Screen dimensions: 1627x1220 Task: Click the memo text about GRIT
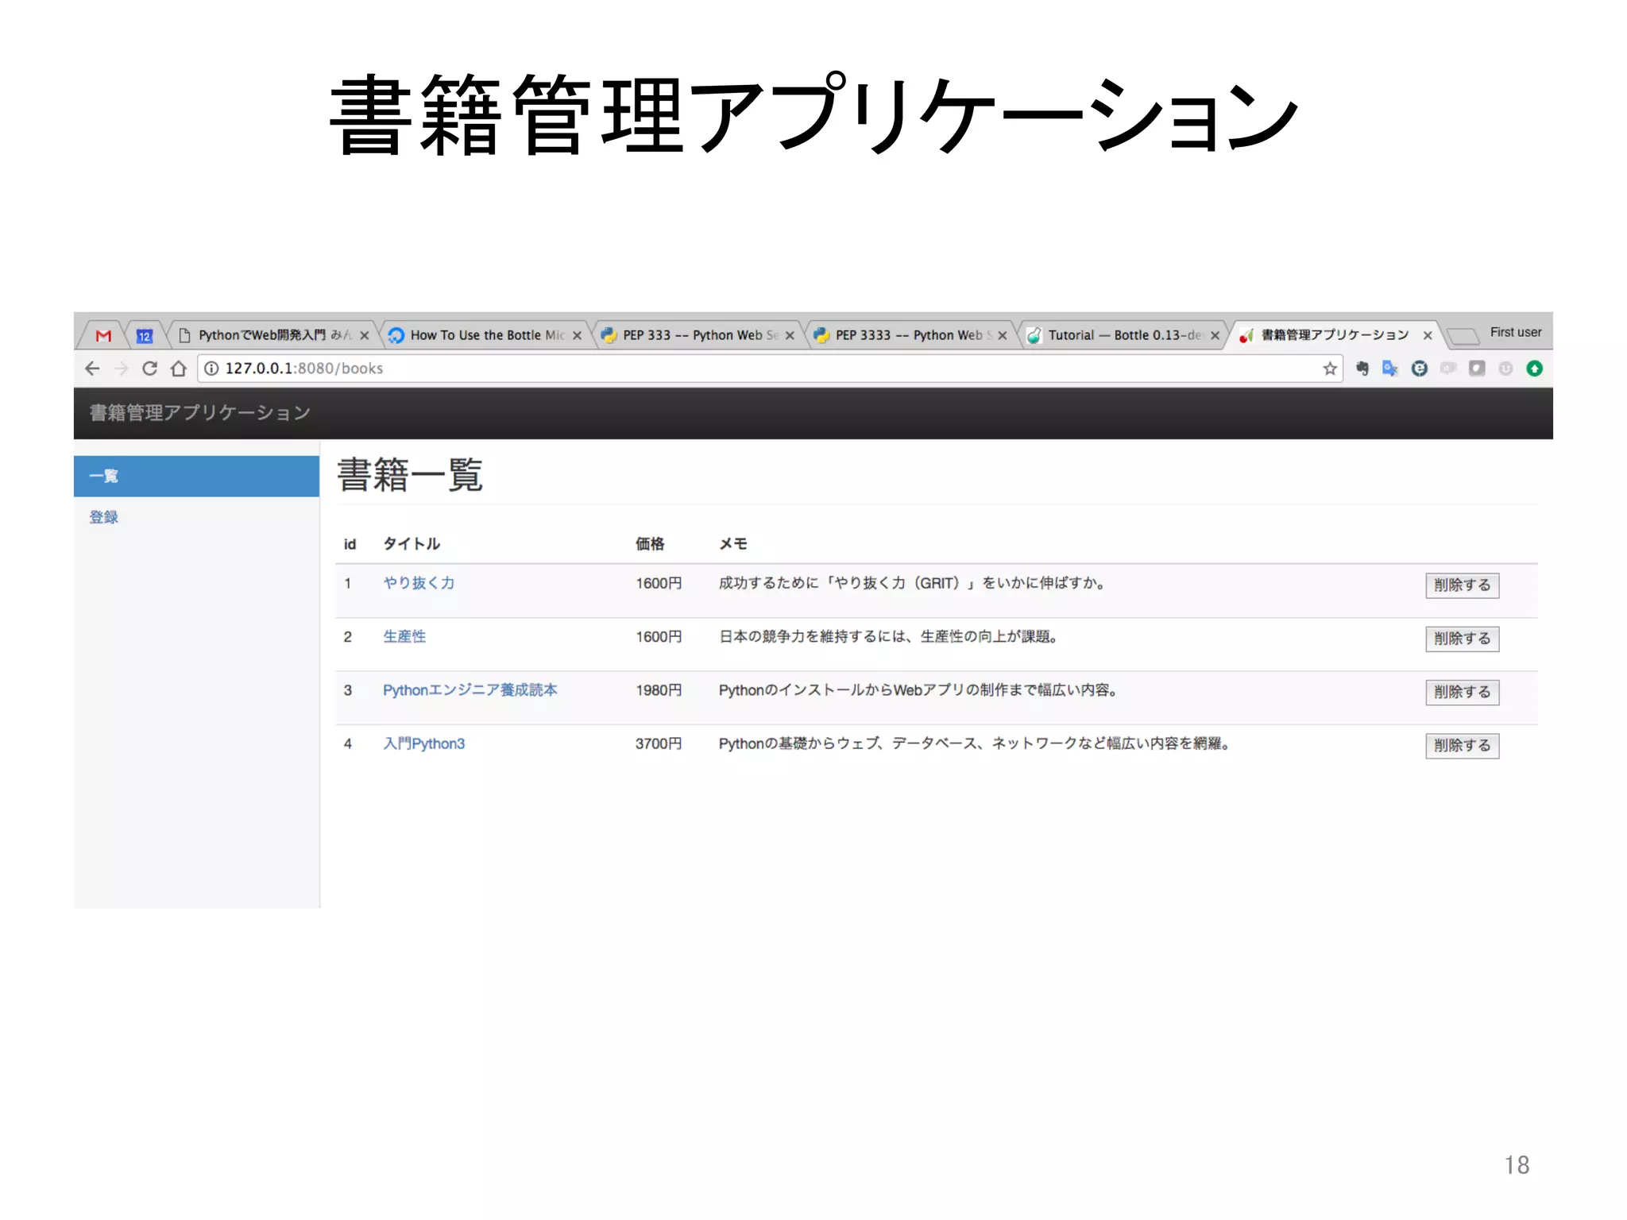pos(912,583)
